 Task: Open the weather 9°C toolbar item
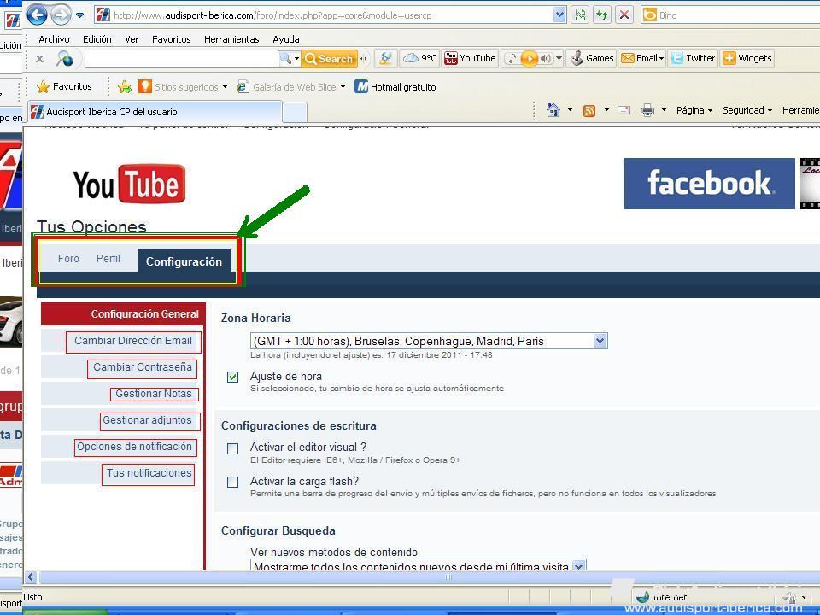[419, 58]
